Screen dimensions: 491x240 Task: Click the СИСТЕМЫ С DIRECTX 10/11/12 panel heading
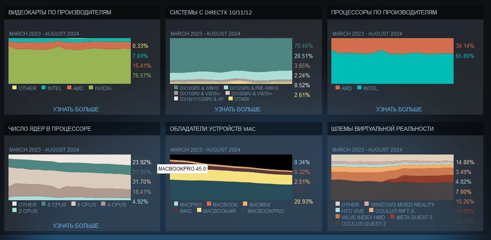tap(211, 12)
